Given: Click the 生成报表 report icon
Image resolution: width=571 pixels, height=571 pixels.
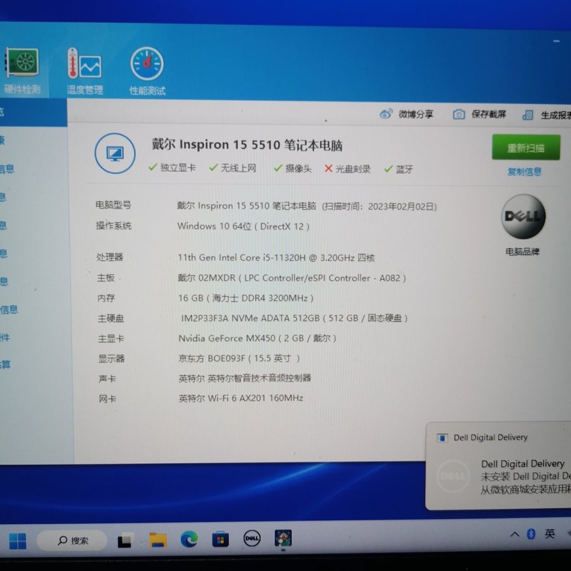Looking at the screenshot, I should coord(527,115).
